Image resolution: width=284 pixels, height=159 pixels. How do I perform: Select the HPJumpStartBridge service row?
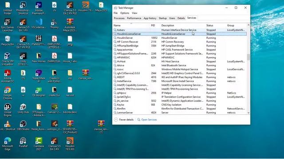pos(179,46)
